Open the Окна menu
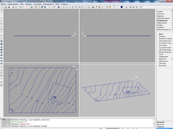Viewport: 173px width, 129px height. (x=57, y=4)
